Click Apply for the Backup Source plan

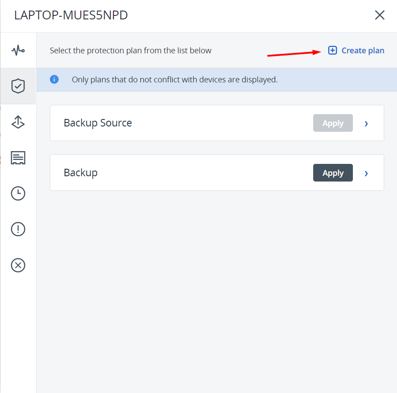point(333,123)
